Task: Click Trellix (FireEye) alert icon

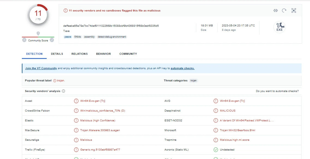Action: point(76,150)
